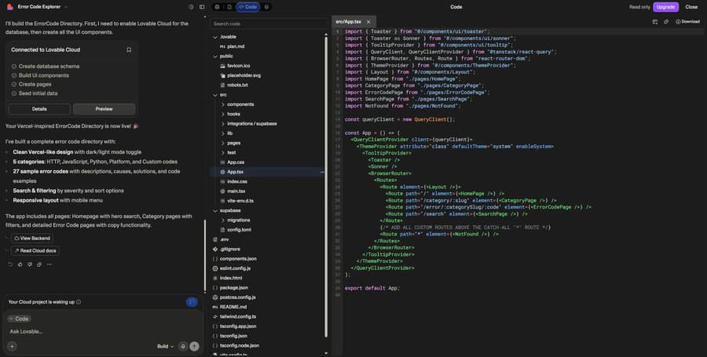The image size is (707, 357).
Task: Give thumbs up on the response
Action: (x=20, y=264)
